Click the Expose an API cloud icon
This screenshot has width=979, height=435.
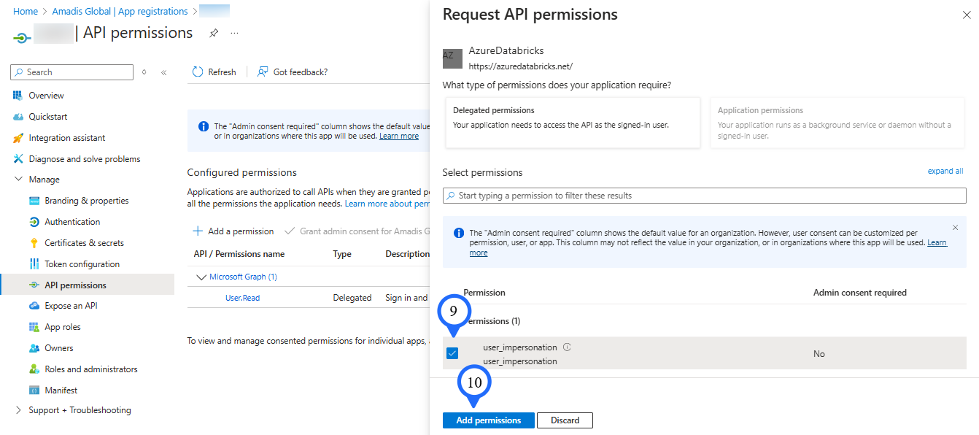coord(34,306)
